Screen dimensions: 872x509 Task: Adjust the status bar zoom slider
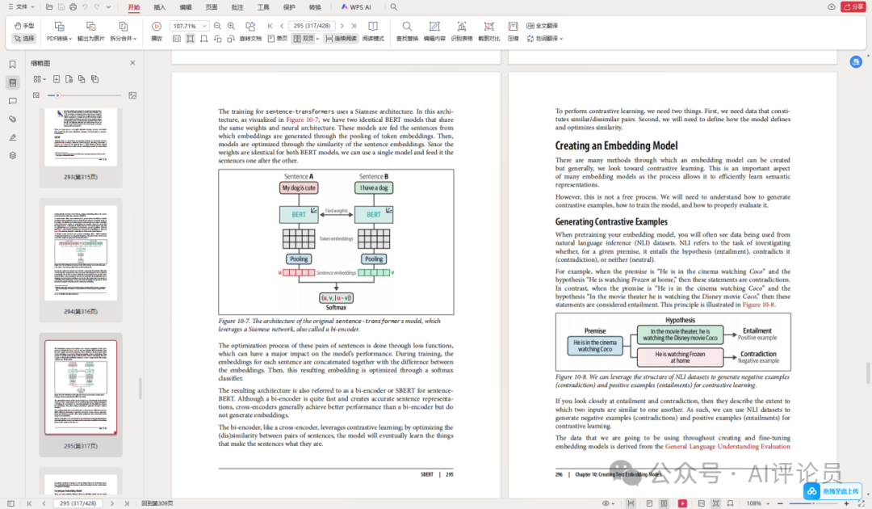(x=814, y=503)
